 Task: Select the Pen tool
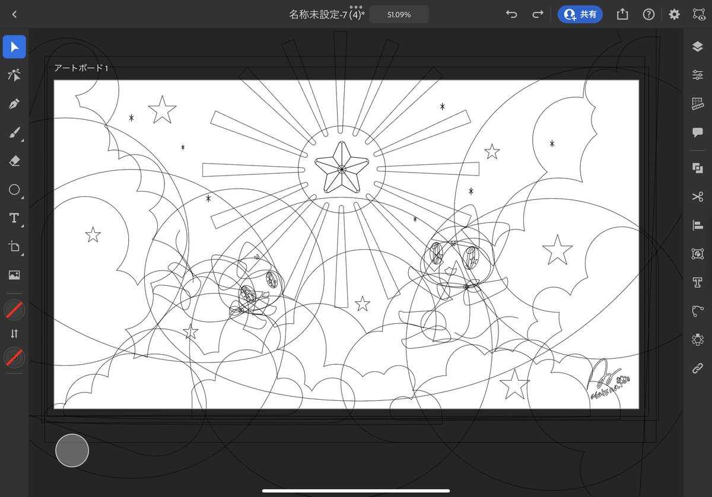click(14, 104)
